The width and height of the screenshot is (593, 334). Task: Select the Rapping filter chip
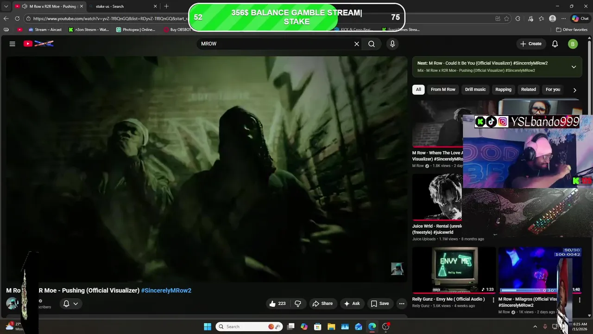(503, 90)
